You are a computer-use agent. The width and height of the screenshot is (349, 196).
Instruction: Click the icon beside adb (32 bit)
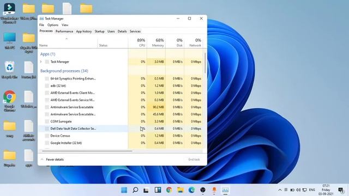[x=47, y=86]
